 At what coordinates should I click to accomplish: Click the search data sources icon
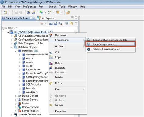click(x=60, y=23)
